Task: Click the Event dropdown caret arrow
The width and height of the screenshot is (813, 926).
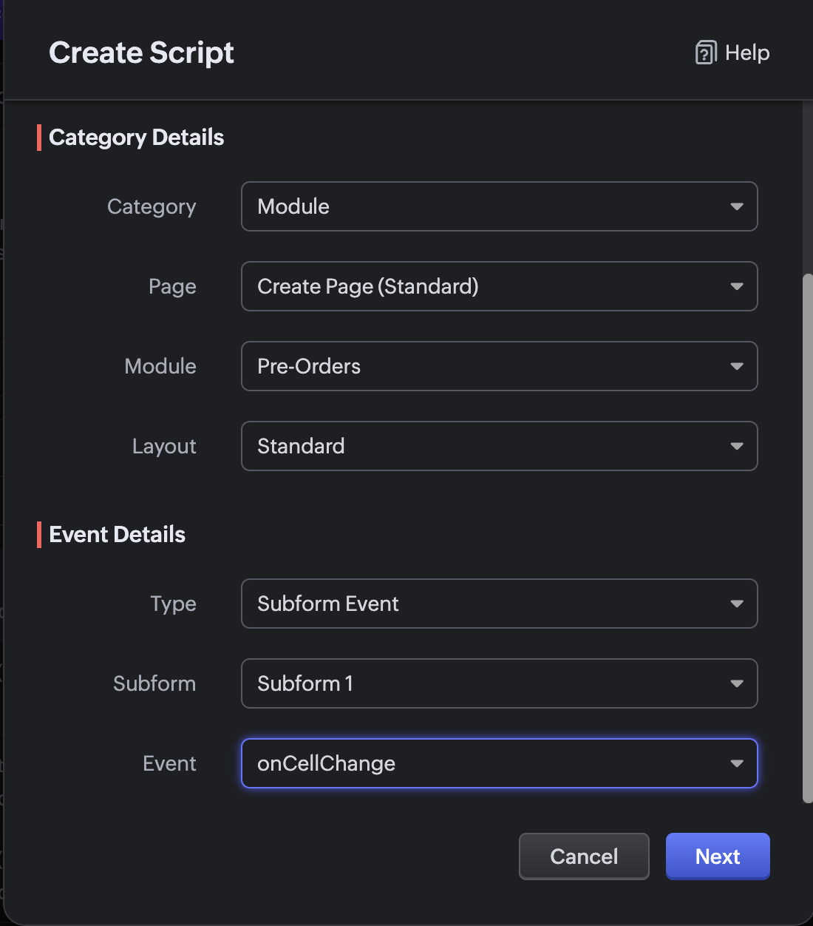Action: click(736, 763)
